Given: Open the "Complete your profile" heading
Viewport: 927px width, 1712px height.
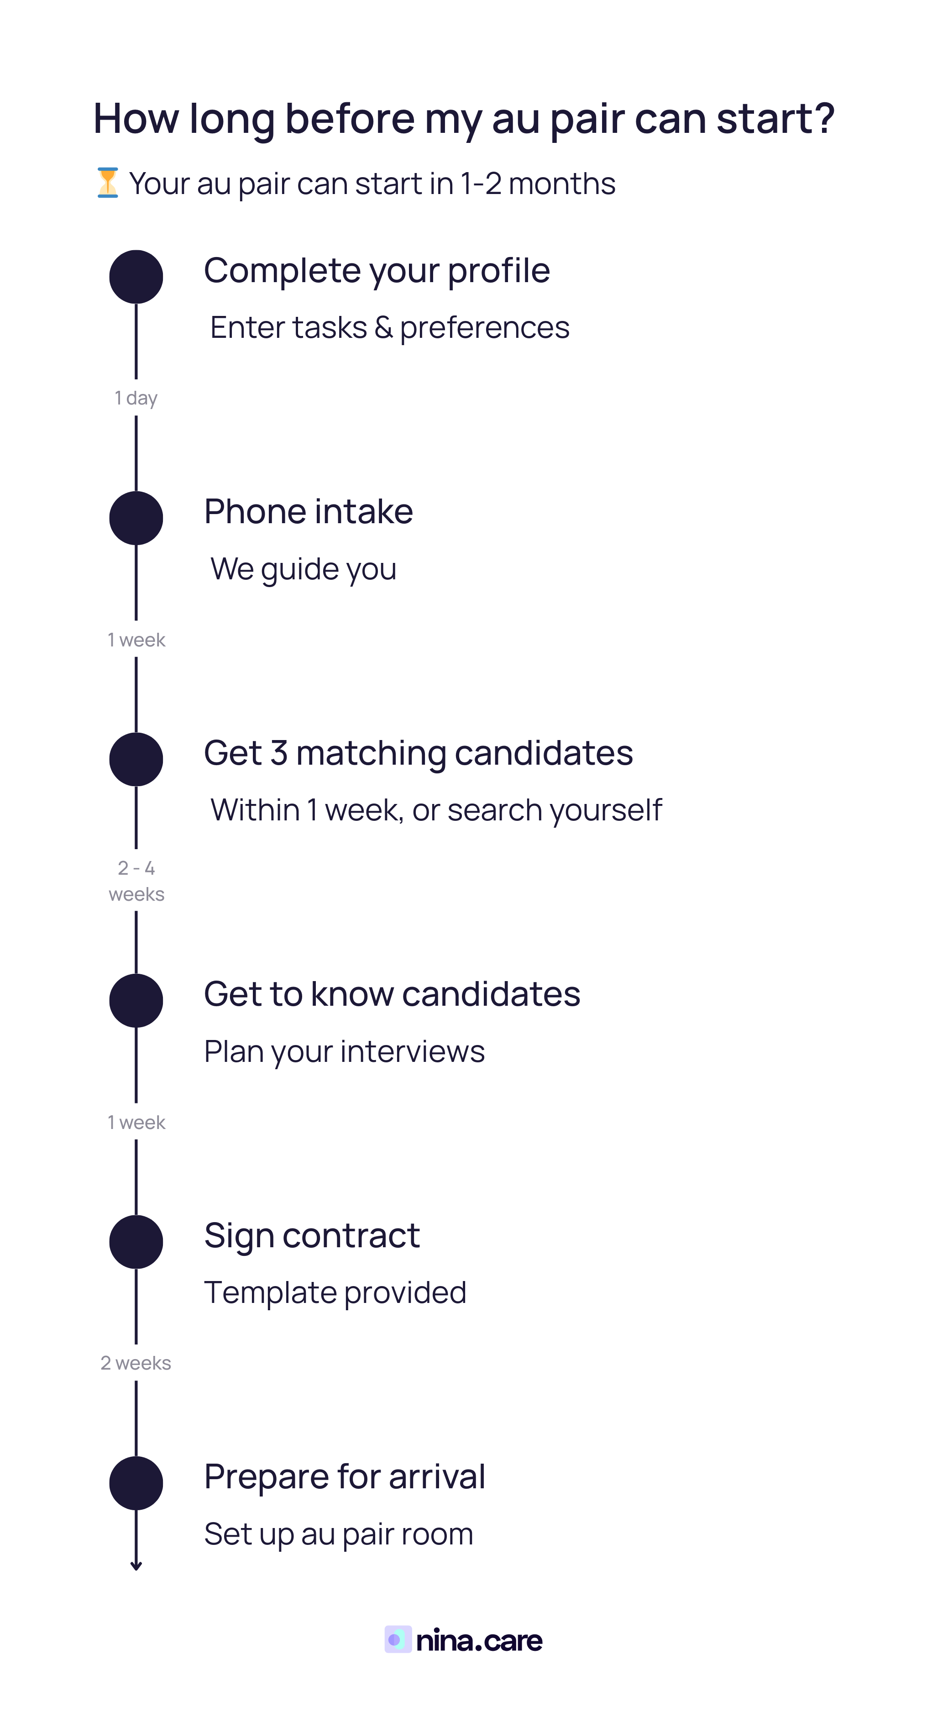Looking at the screenshot, I should pyautogui.click(x=377, y=270).
